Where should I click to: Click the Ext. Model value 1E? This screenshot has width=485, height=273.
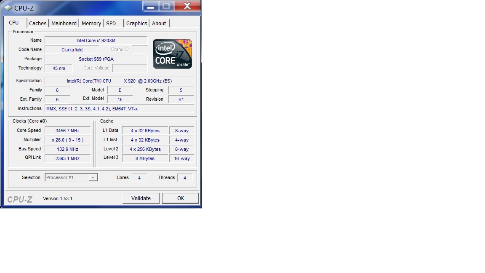coord(120,100)
